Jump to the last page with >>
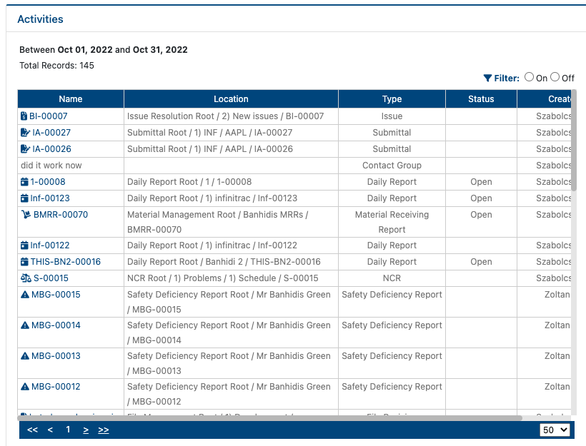The image size is (586, 446). coord(104,430)
